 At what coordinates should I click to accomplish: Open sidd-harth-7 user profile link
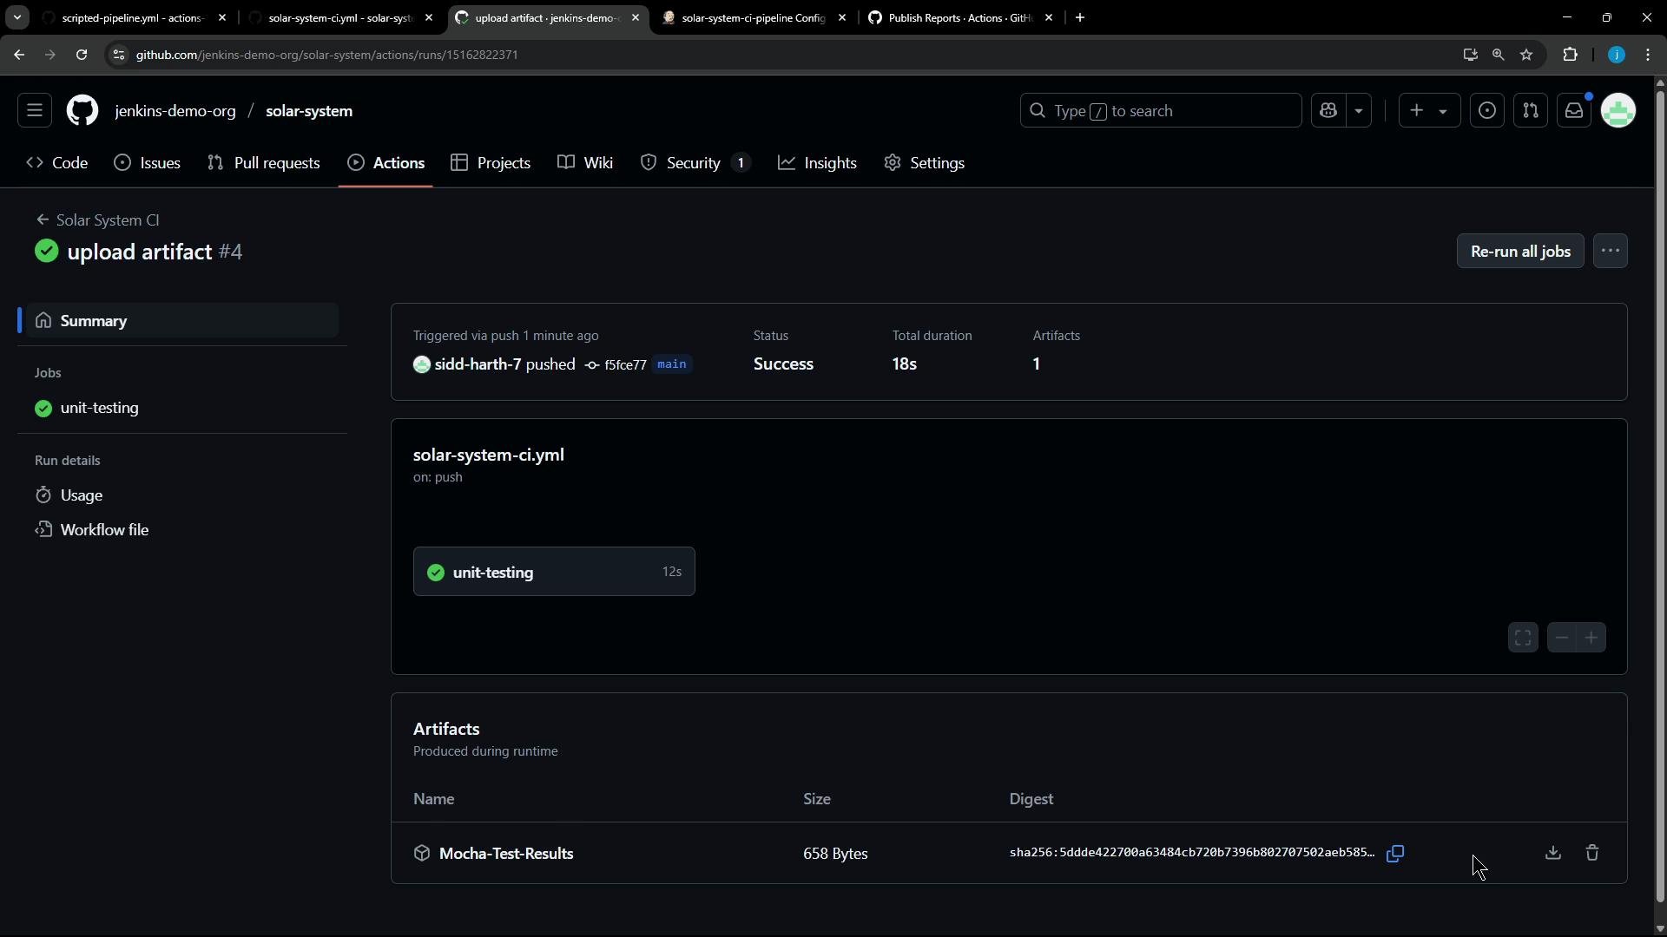tap(478, 364)
